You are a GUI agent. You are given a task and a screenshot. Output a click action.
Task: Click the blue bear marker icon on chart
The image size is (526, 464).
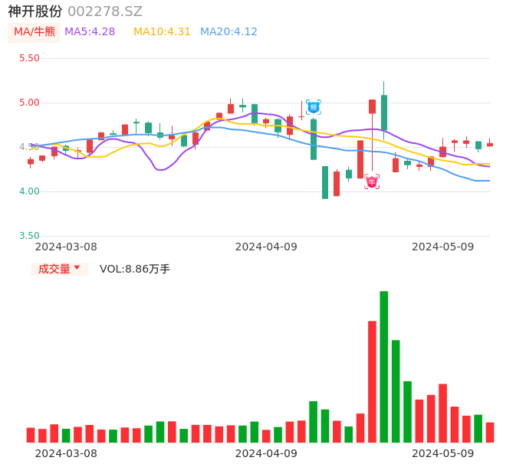314,107
